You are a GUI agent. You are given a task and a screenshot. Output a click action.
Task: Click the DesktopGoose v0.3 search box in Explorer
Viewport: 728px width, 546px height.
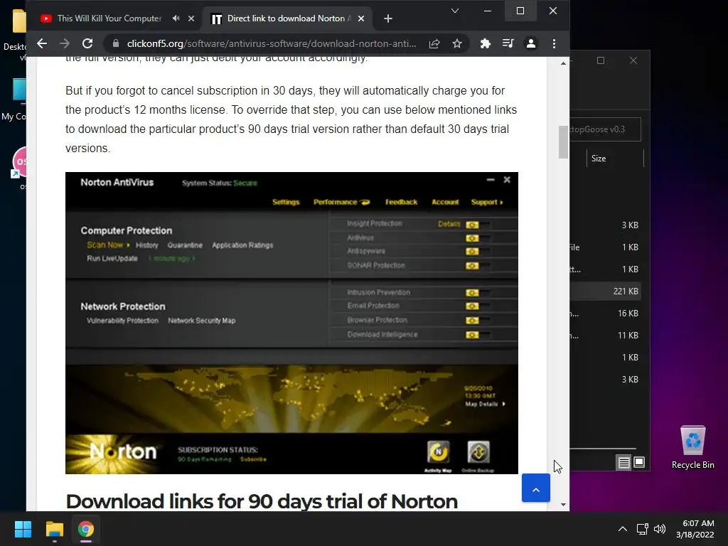(606, 129)
